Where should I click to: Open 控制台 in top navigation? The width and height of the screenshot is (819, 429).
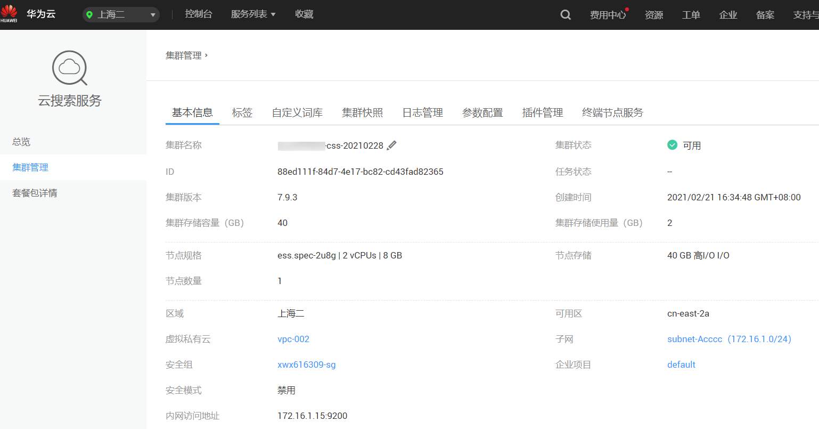[198, 14]
